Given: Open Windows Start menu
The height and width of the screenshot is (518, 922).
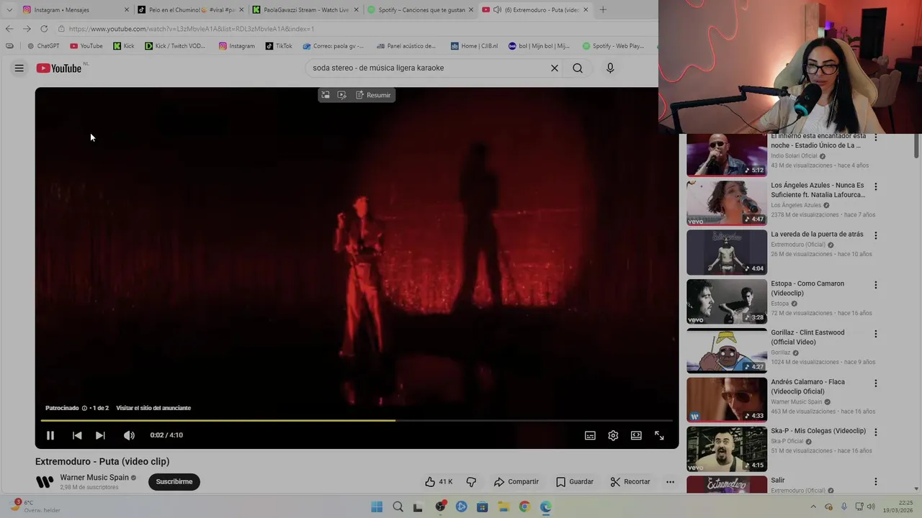Looking at the screenshot, I should (x=377, y=507).
